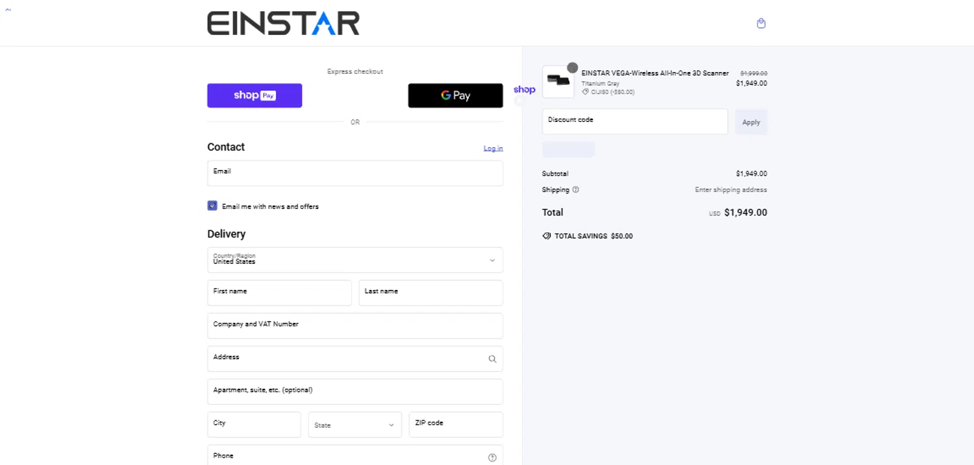Click the Apartment, suite, etc. field
The image size is (974, 465).
click(x=355, y=392)
